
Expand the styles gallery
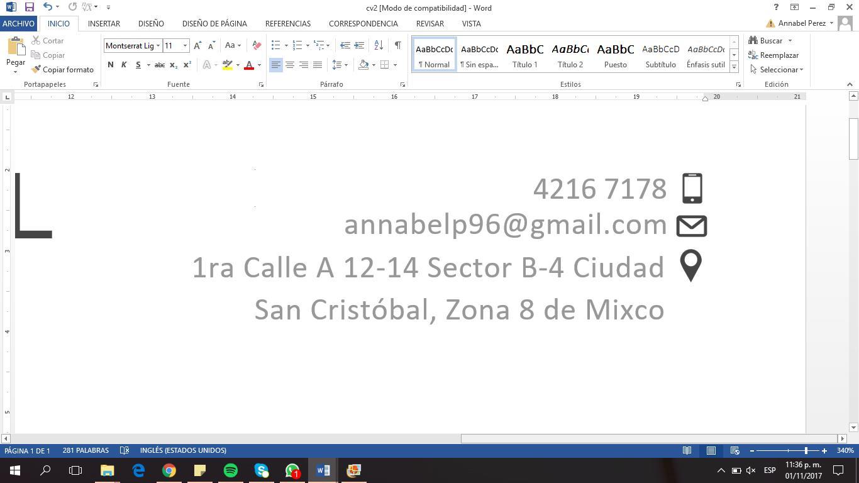734,67
